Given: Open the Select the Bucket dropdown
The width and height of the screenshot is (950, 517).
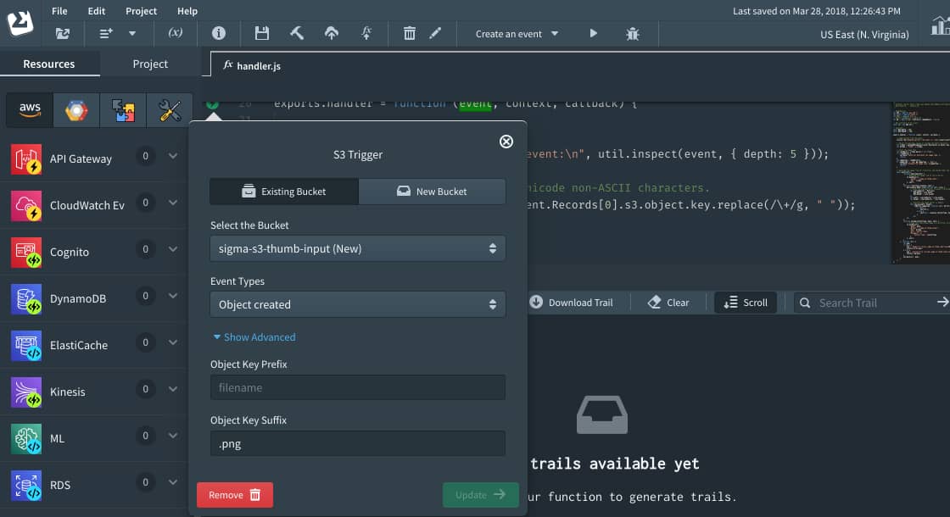Looking at the screenshot, I should pyautogui.click(x=357, y=248).
